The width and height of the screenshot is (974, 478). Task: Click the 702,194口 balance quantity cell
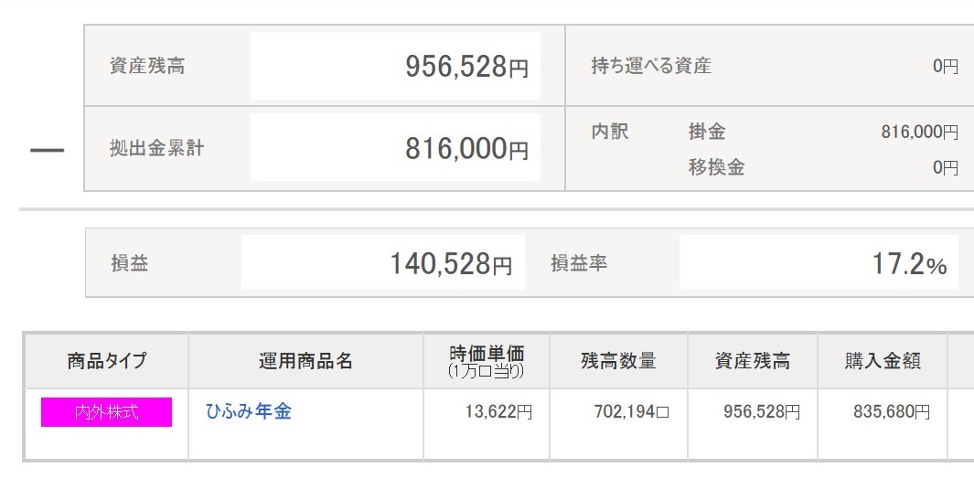631,412
